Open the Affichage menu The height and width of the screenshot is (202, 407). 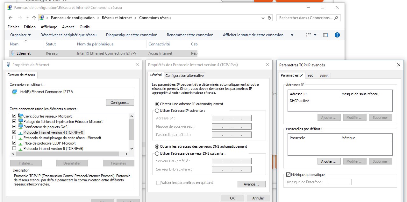(x=49, y=27)
